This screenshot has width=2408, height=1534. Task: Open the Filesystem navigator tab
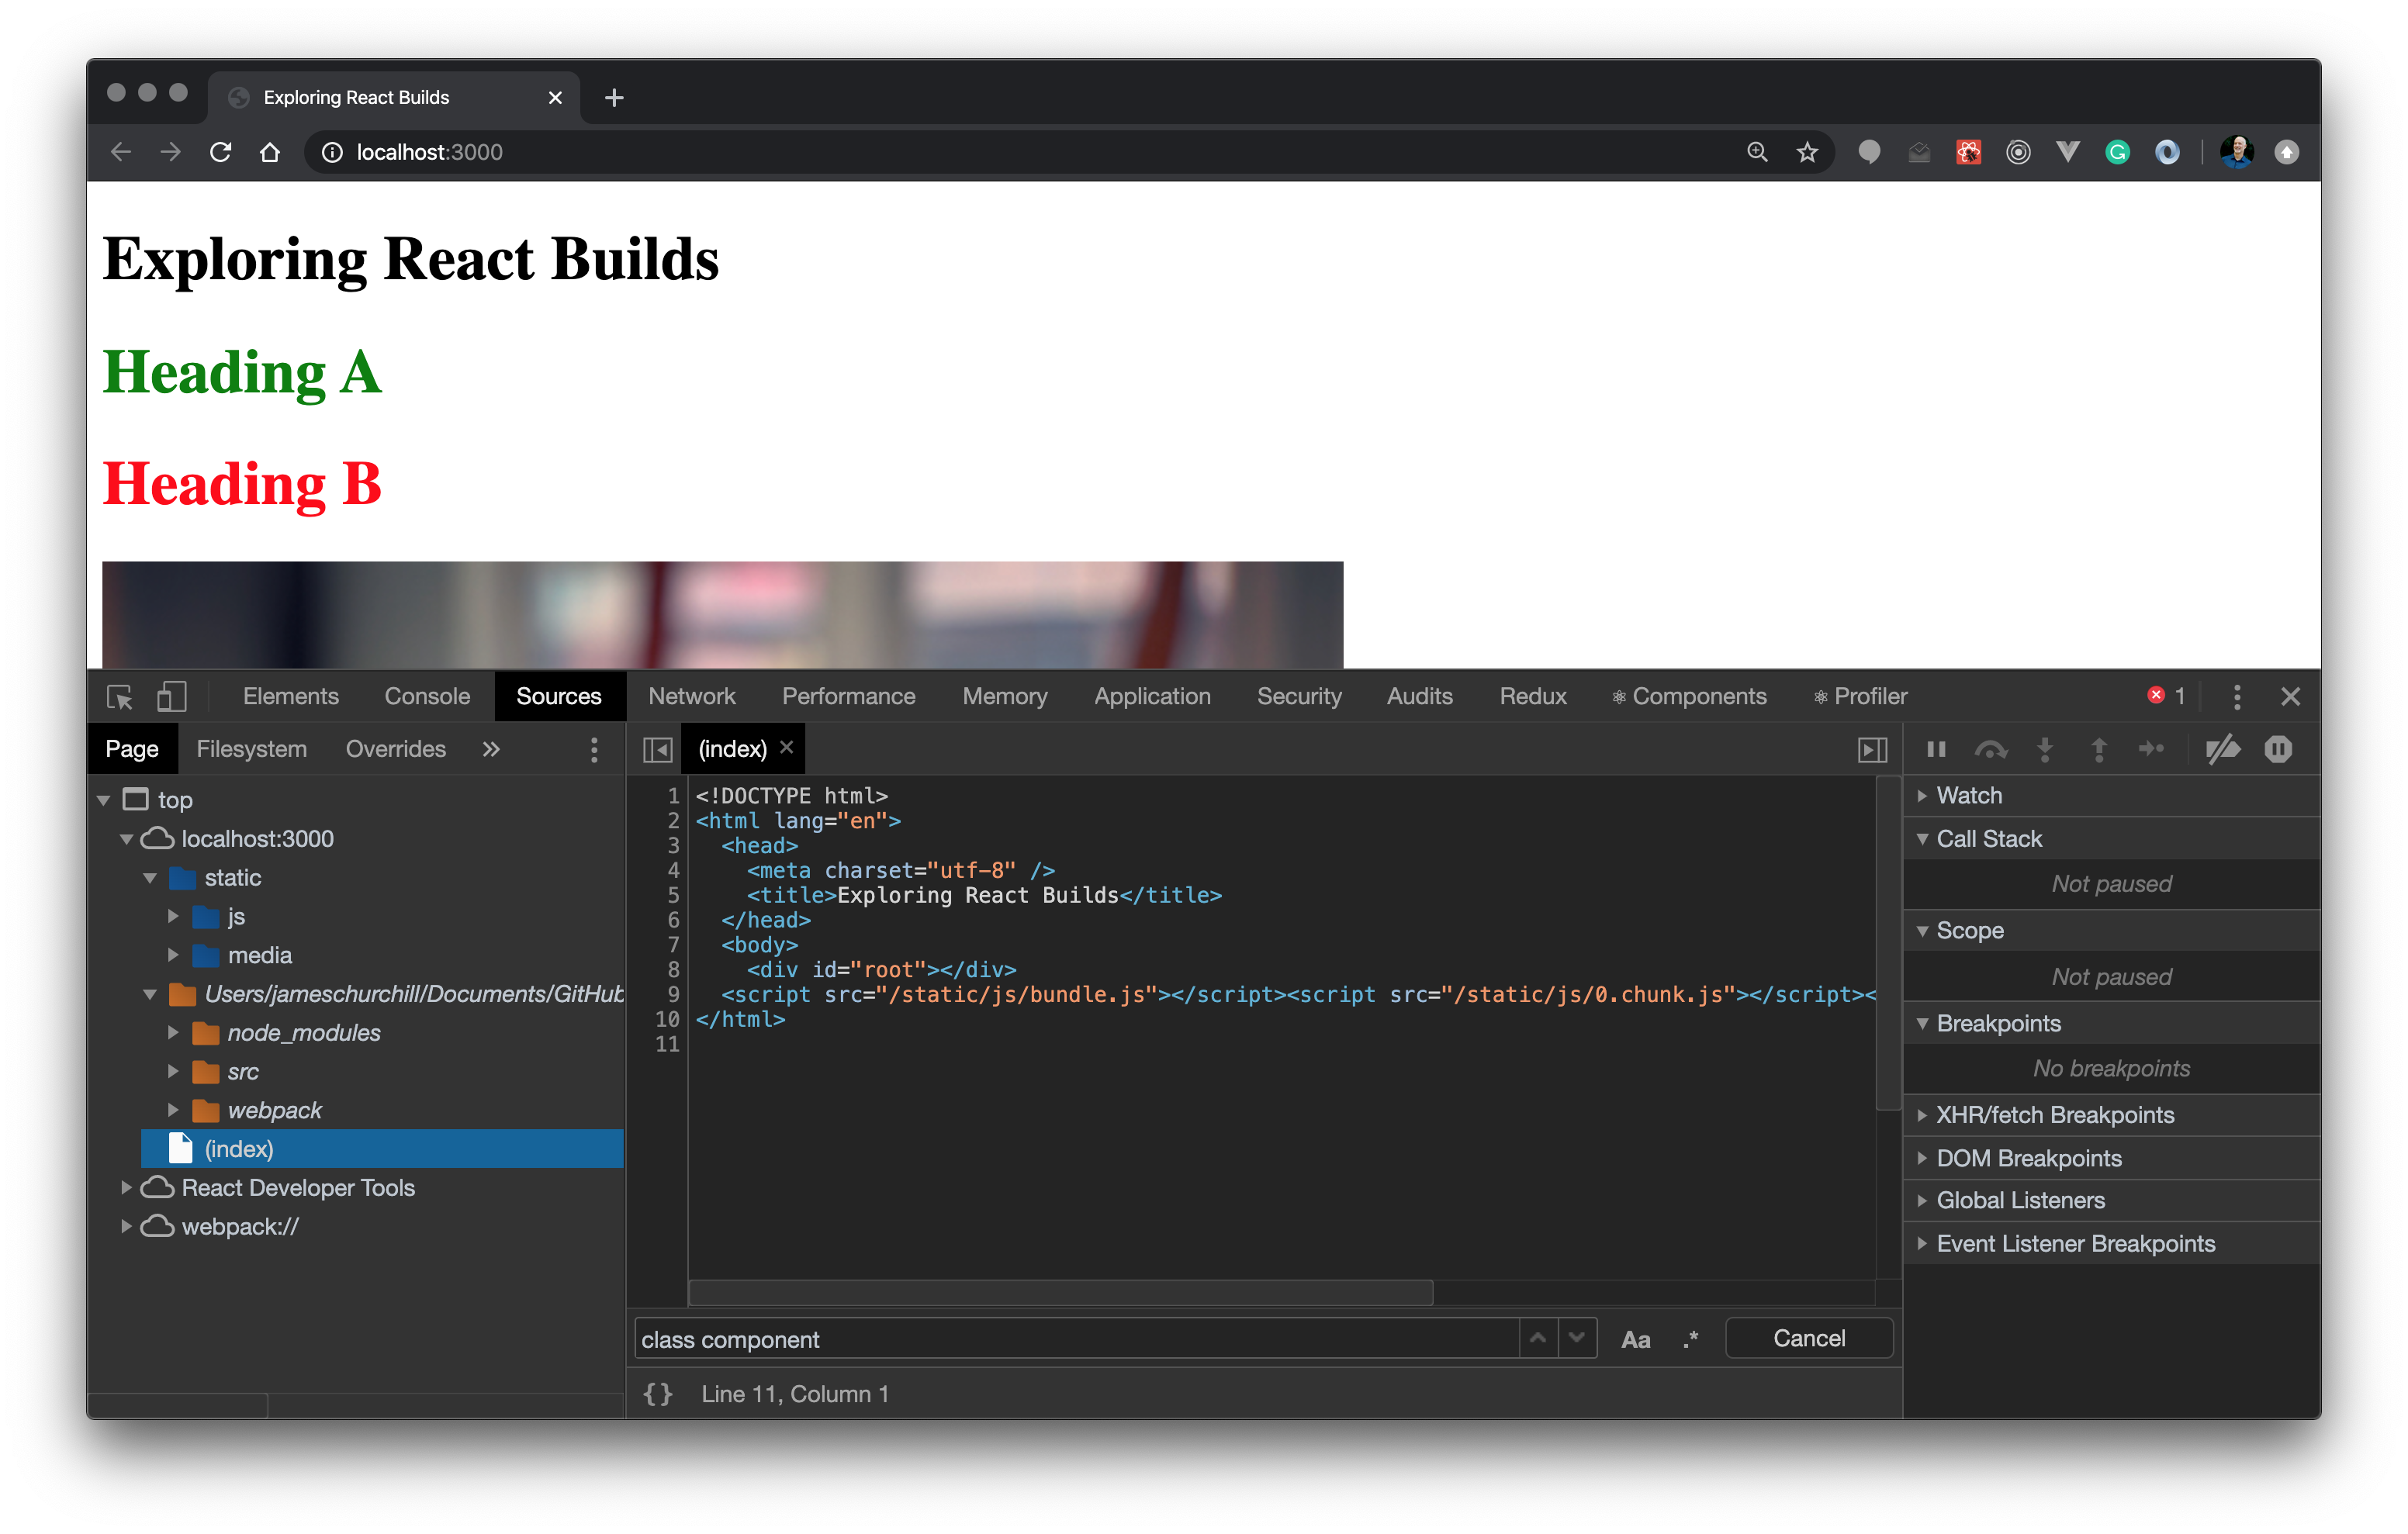[251, 749]
